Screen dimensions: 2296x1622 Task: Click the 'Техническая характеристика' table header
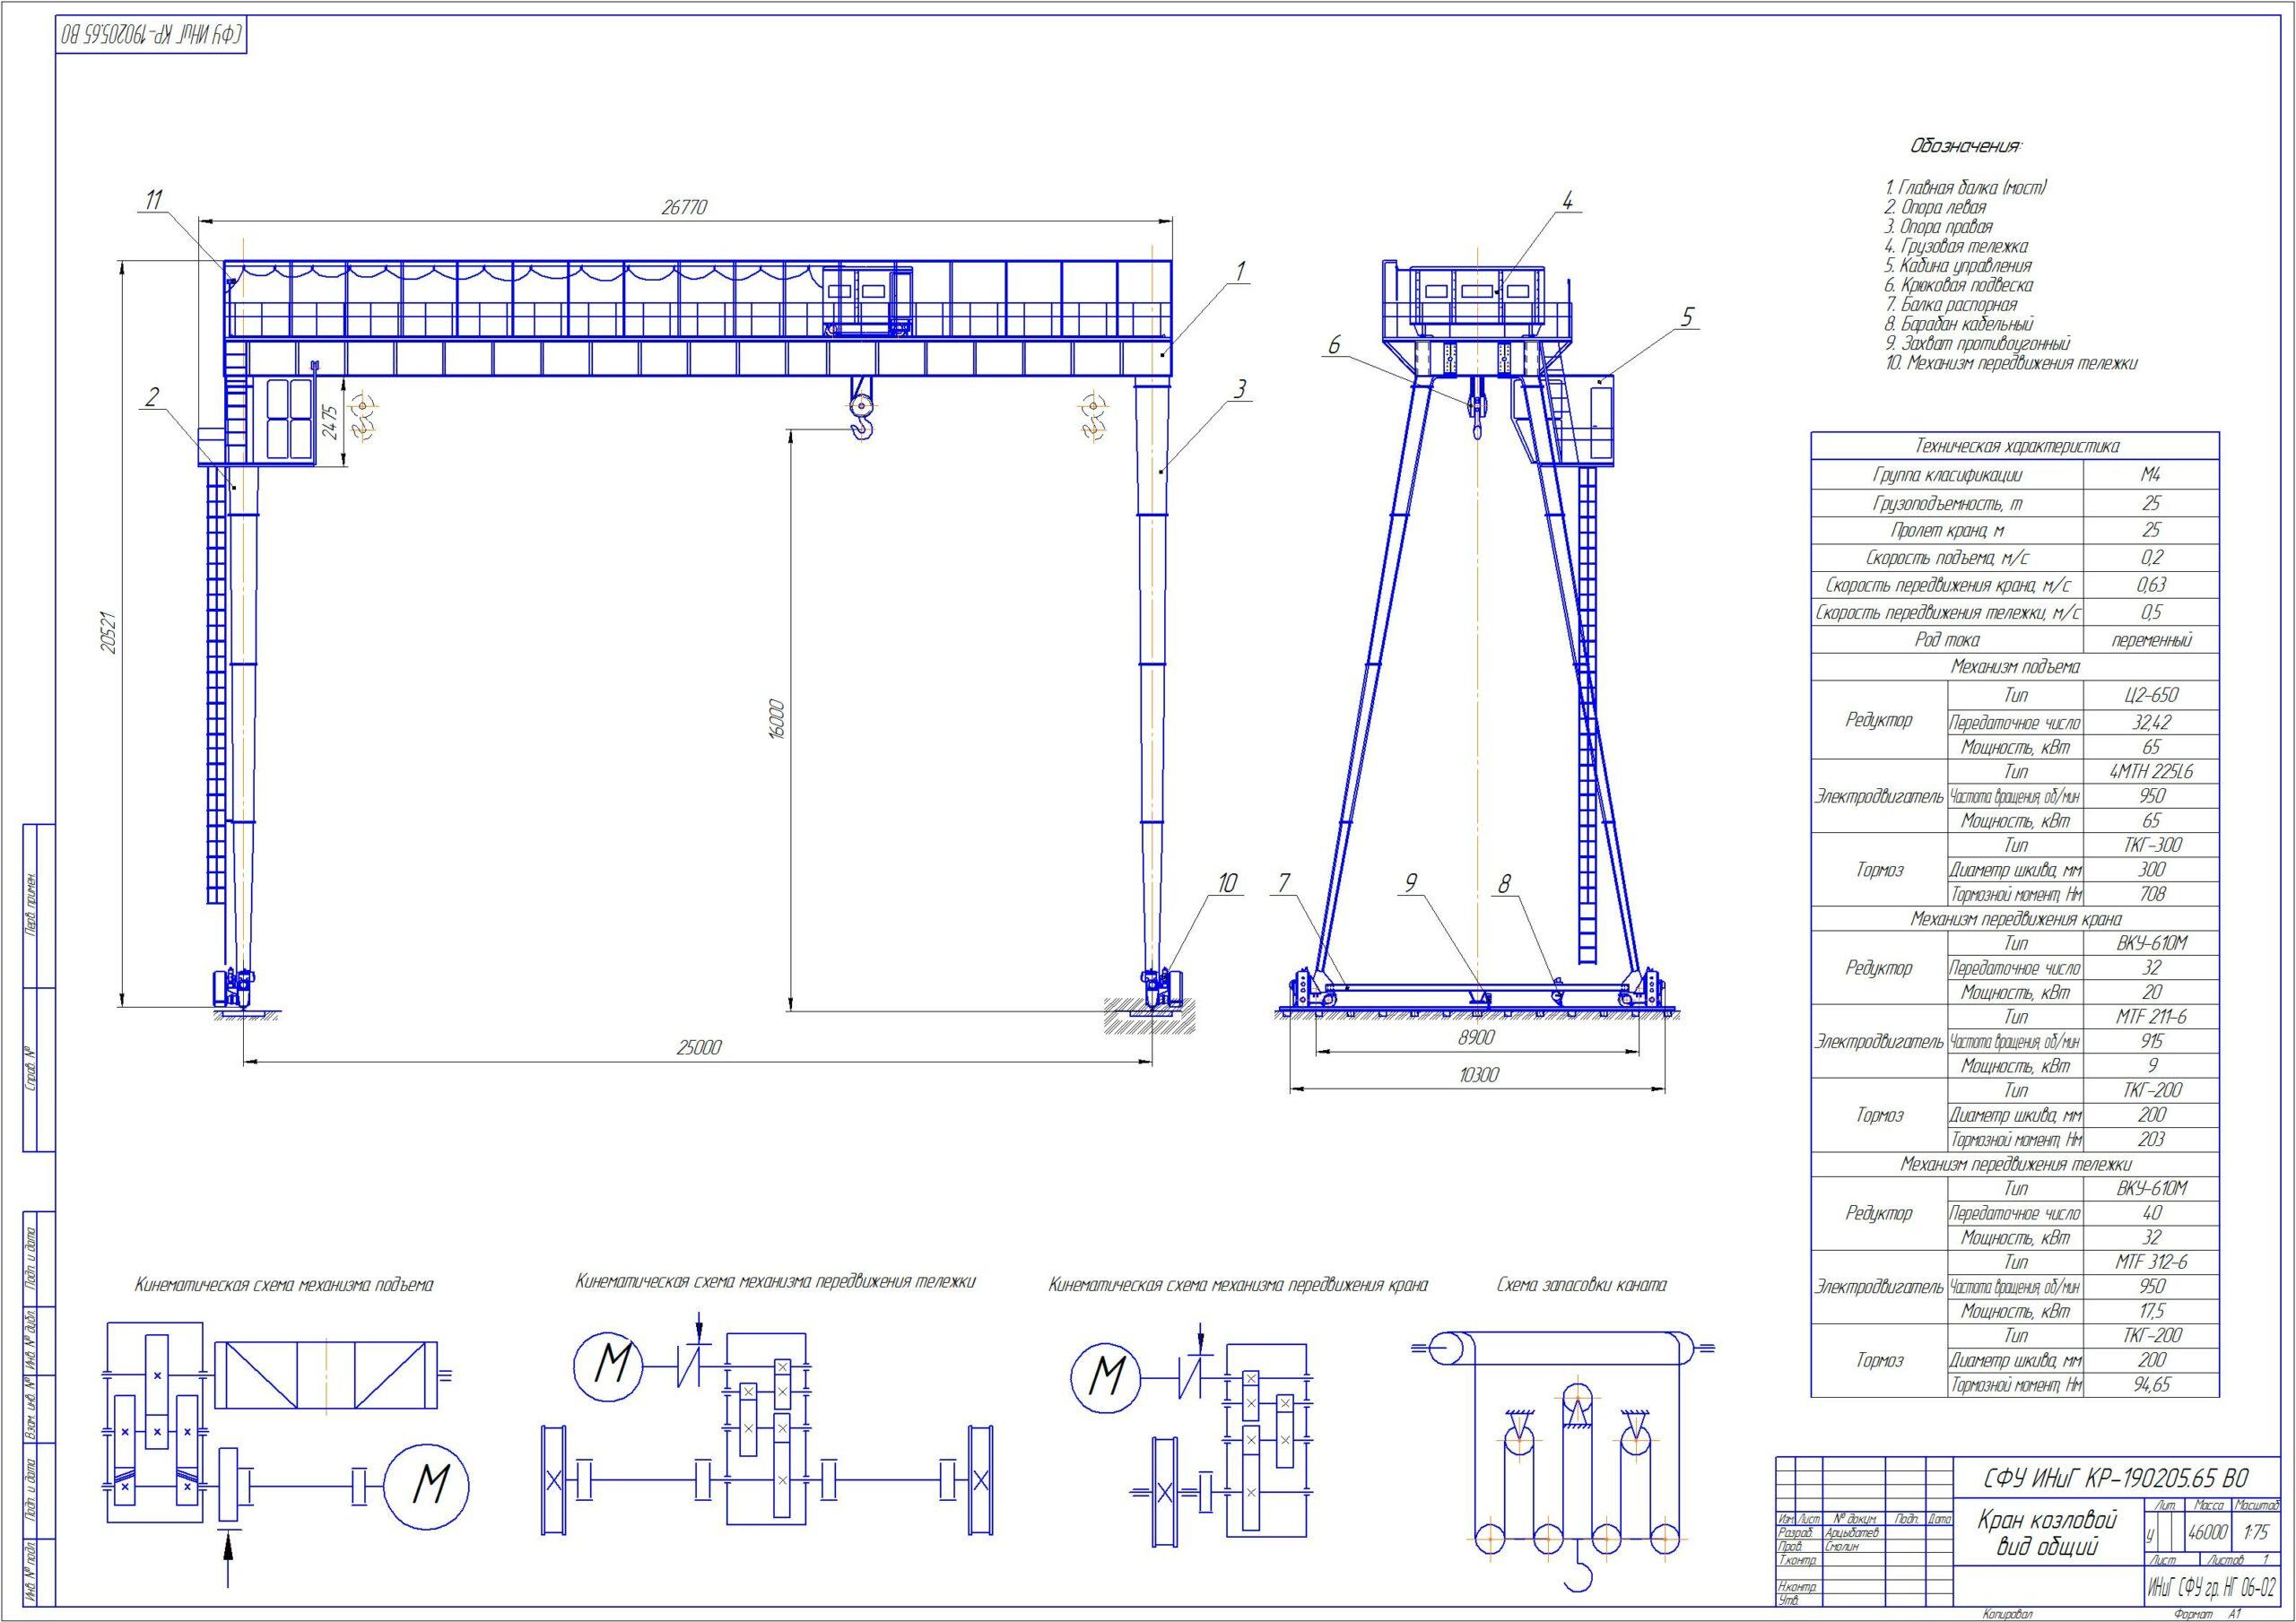point(2016,446)
